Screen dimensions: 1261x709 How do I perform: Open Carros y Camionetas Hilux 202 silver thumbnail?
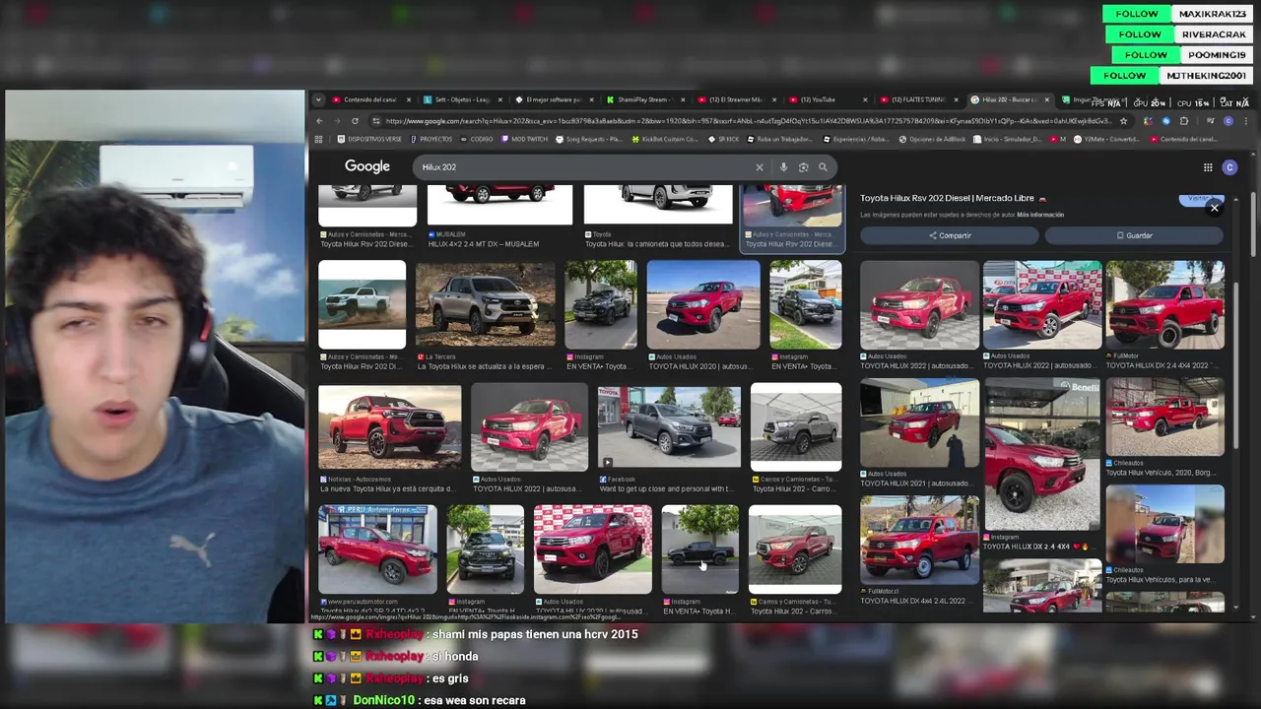pos(796,427)
